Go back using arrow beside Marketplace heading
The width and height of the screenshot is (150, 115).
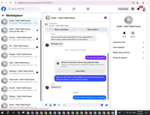pos(3,15)
